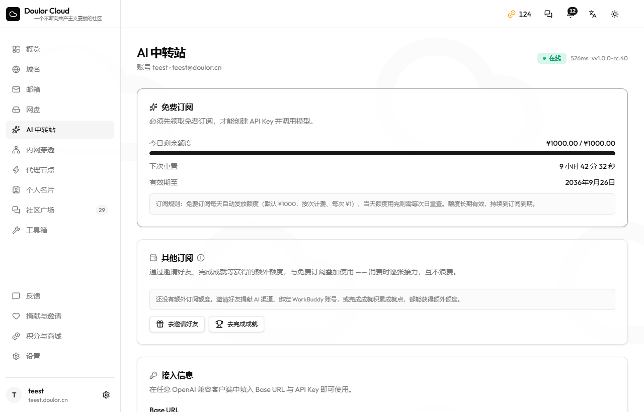This screenshot has width=644, height=412.
Task: Click the 在线 status badge
Action: [x=552, y=58]
